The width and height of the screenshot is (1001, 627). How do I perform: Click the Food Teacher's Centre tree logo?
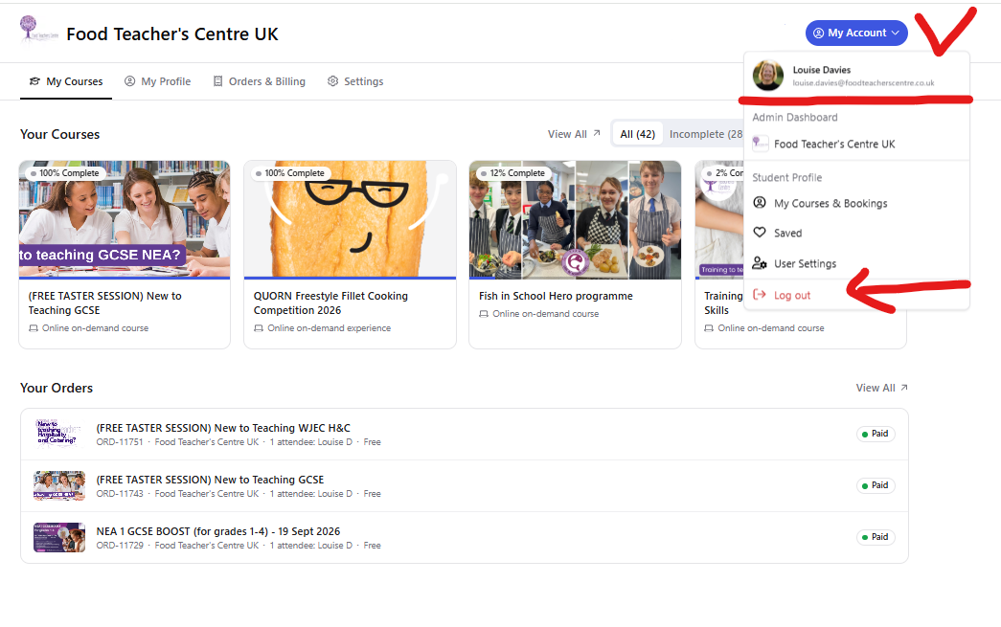coord(38,32)
